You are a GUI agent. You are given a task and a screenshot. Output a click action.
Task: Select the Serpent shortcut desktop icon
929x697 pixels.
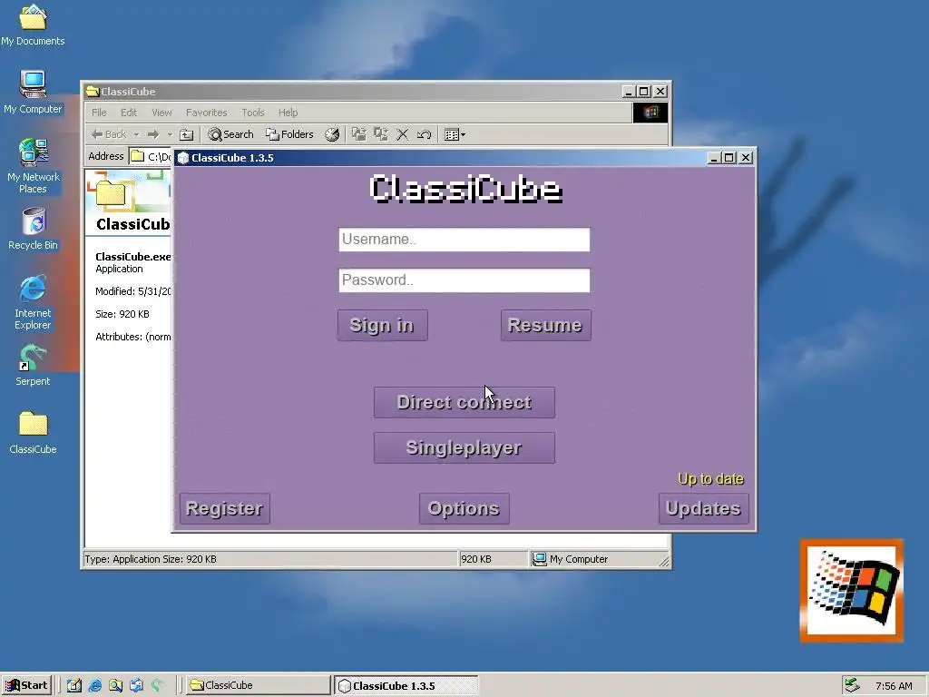[x=33, y=365]
